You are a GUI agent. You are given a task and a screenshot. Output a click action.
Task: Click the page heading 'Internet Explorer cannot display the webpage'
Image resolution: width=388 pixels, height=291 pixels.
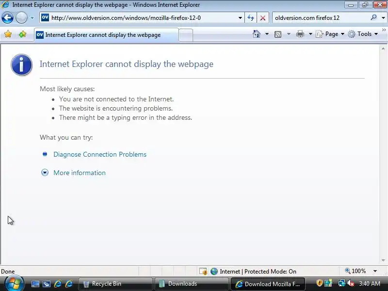click(127, 64)
